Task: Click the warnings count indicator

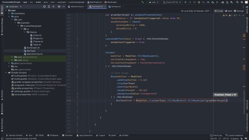Action: pos(225,16)
